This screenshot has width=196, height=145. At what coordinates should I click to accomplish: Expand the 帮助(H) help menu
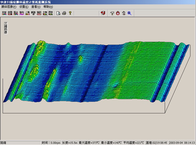pyautogui.click(x=48, y=6)
